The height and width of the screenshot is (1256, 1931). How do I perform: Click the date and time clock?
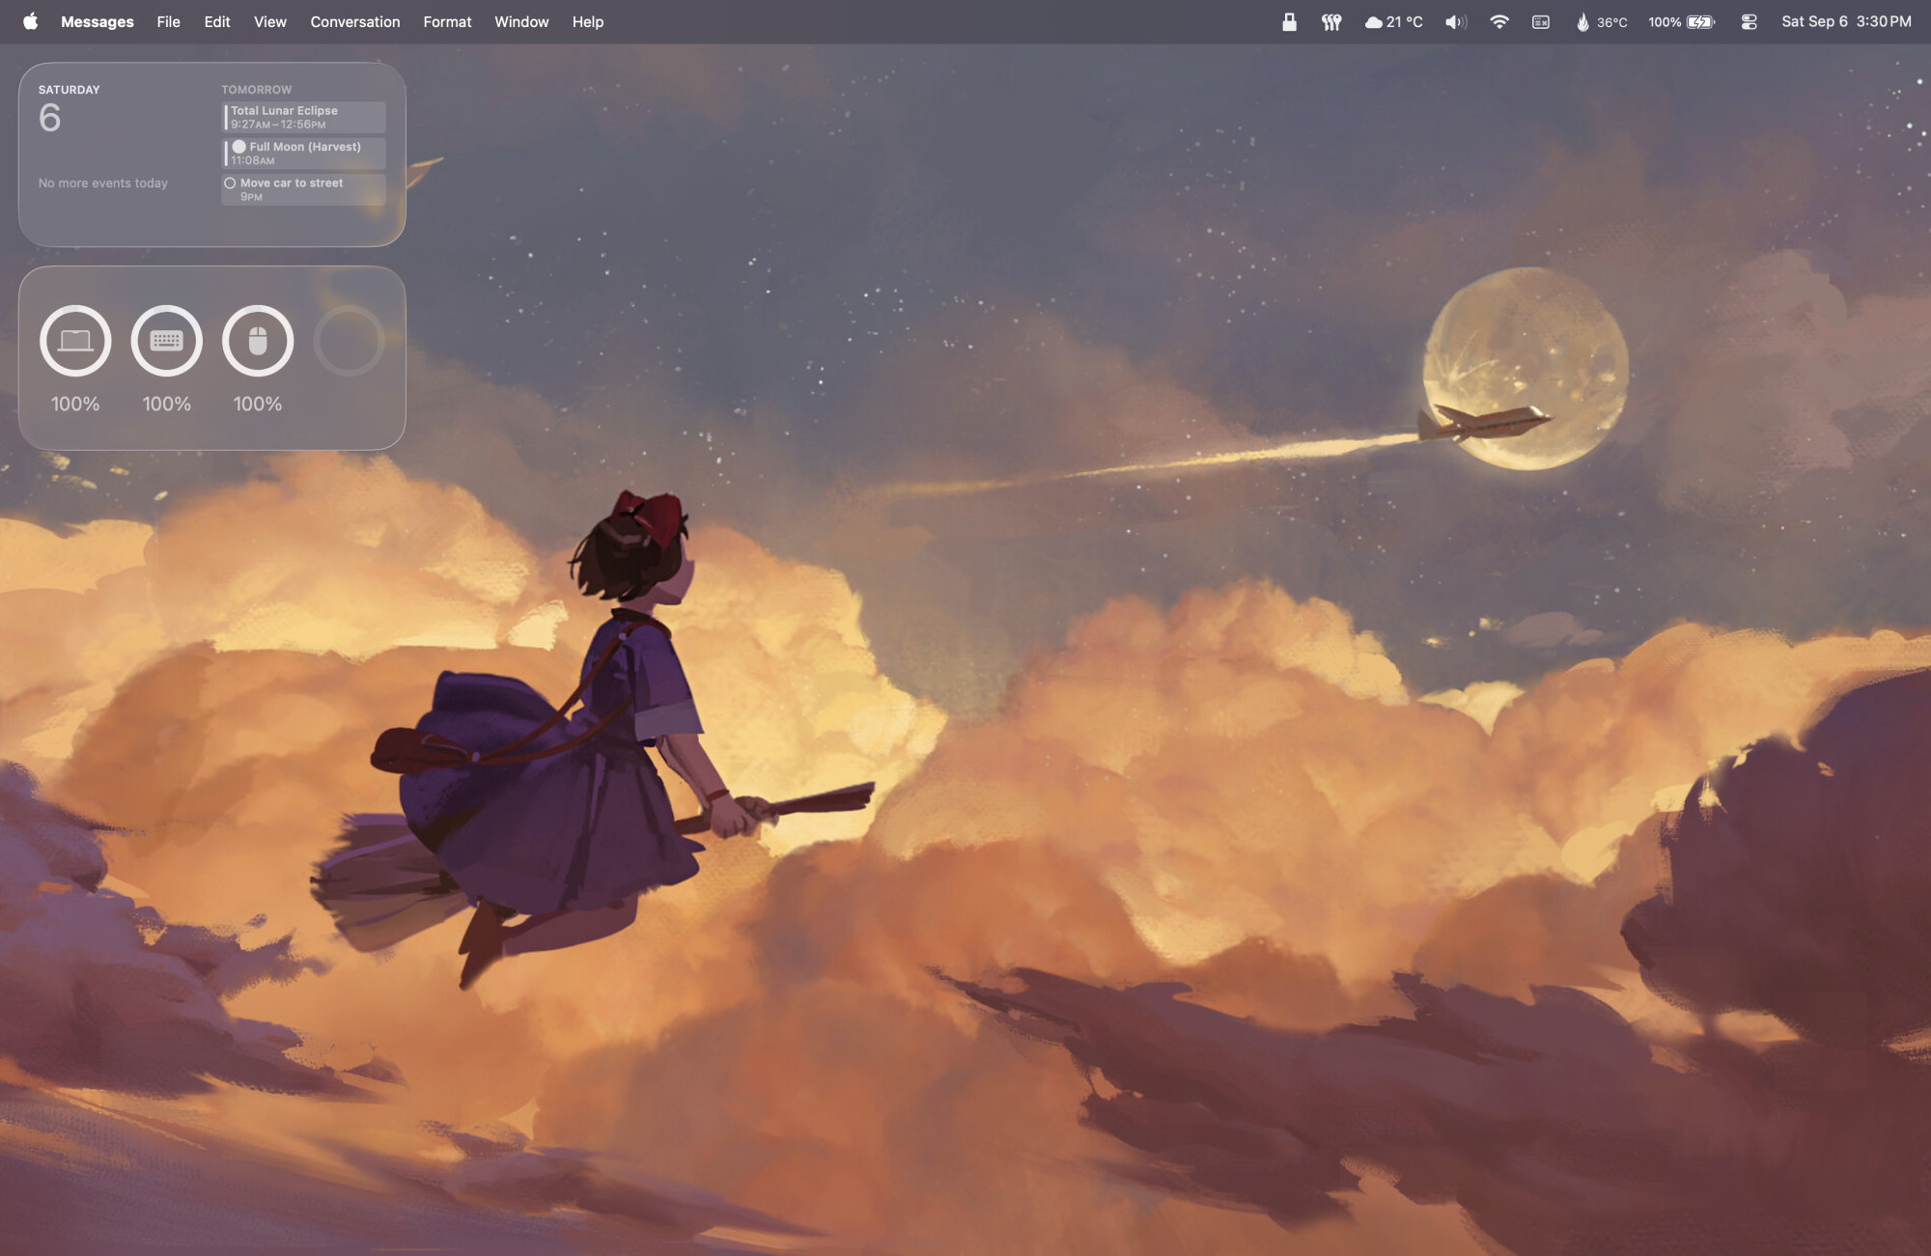click(x=1845, y=21)
